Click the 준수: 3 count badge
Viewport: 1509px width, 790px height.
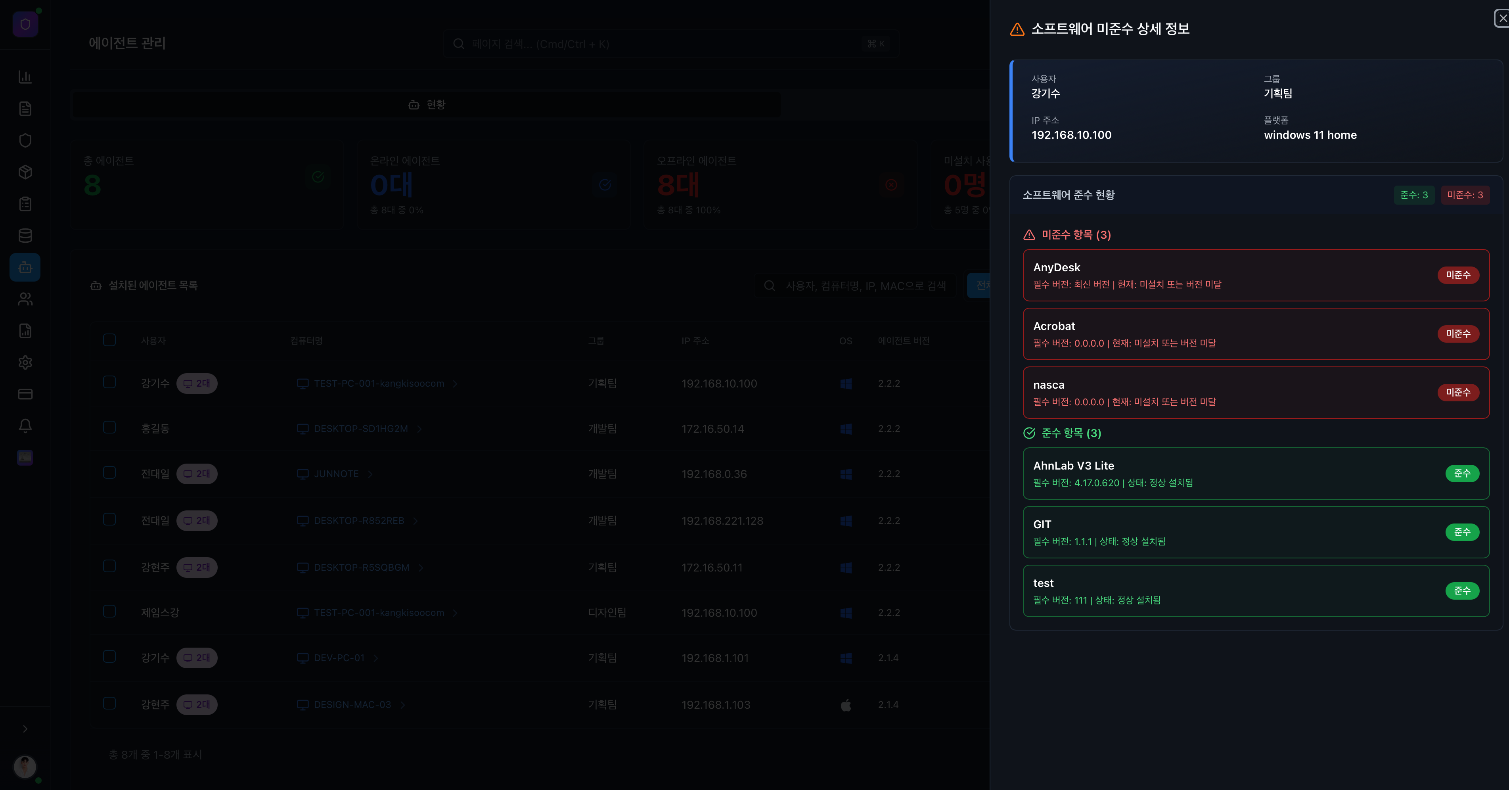(1414, 195)
